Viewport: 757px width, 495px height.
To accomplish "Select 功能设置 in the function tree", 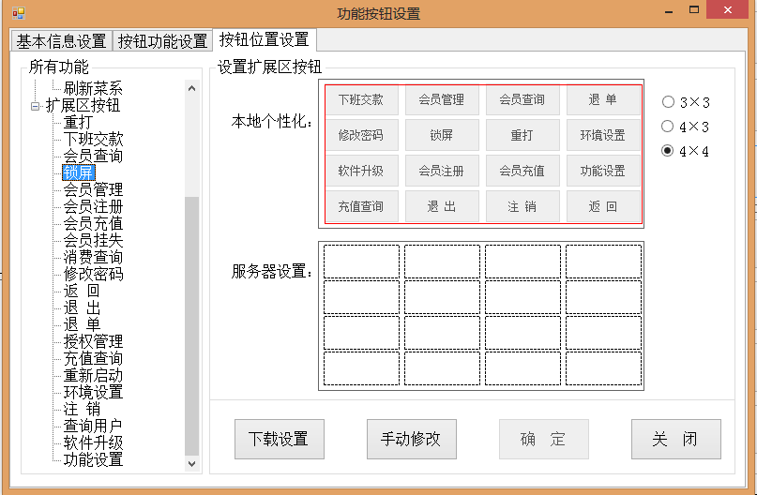I will [93, 459].
